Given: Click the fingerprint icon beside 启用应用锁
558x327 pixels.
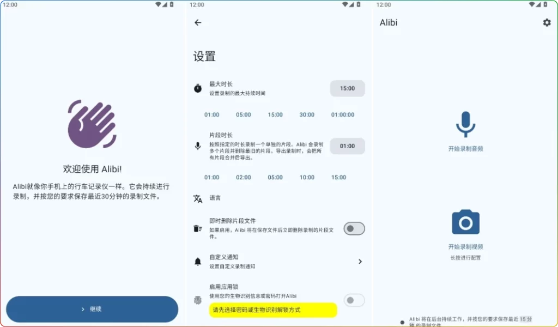Looking at the screenshot, I should (198, 300).
